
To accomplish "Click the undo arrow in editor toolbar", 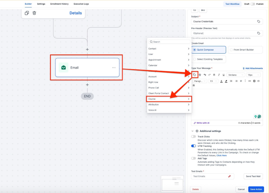I will point(205,75).
